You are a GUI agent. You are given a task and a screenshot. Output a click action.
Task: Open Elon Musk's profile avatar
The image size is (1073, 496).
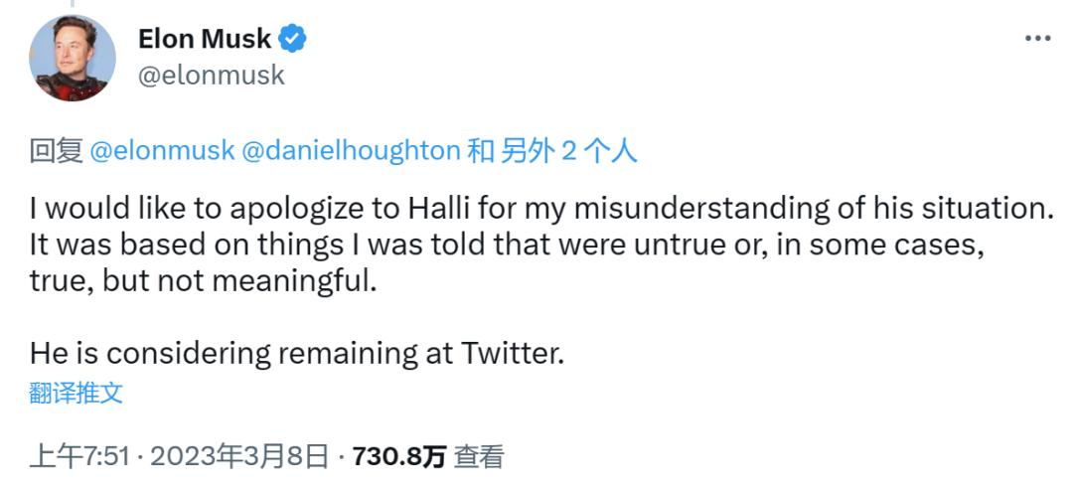coord(73,58)
